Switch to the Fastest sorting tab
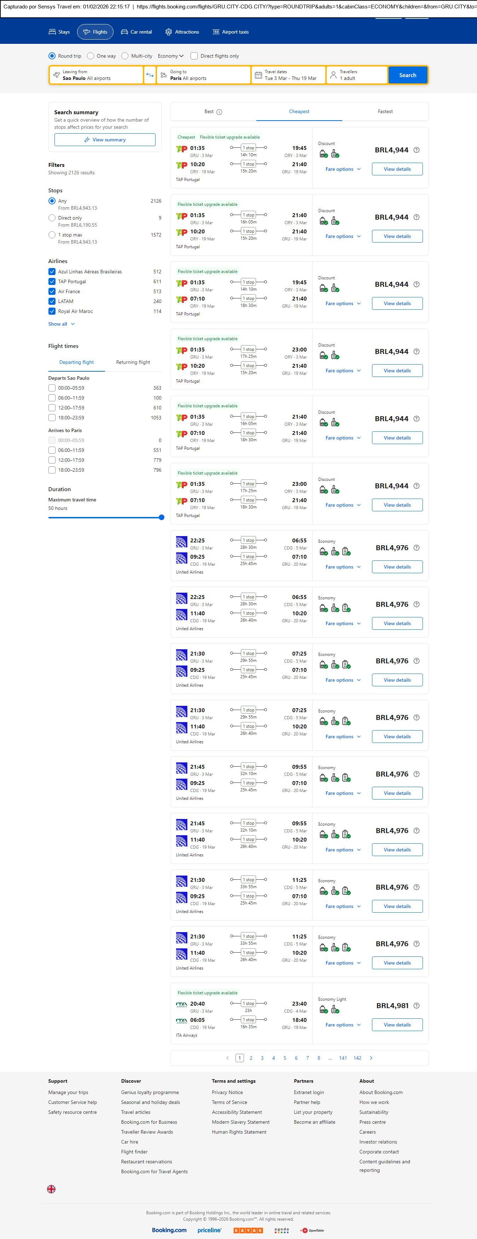The width and height of the screenshot is (477, 1239). click(x=385, y=112)
